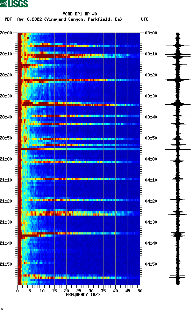Click the '03:20' UTC time label
Screen dimensions: 193x313
pyautogui.click(x=151, y=75)
